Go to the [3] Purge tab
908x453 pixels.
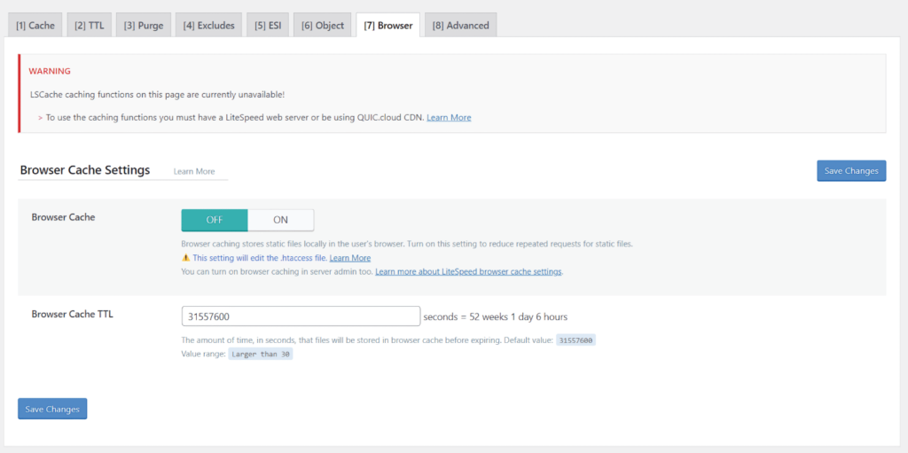[144, 26]
